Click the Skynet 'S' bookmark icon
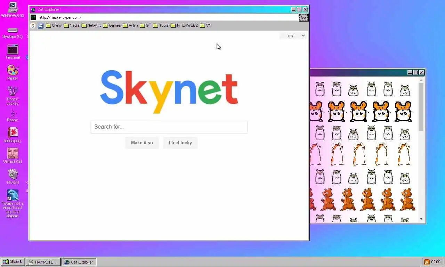 pos(33,25)
